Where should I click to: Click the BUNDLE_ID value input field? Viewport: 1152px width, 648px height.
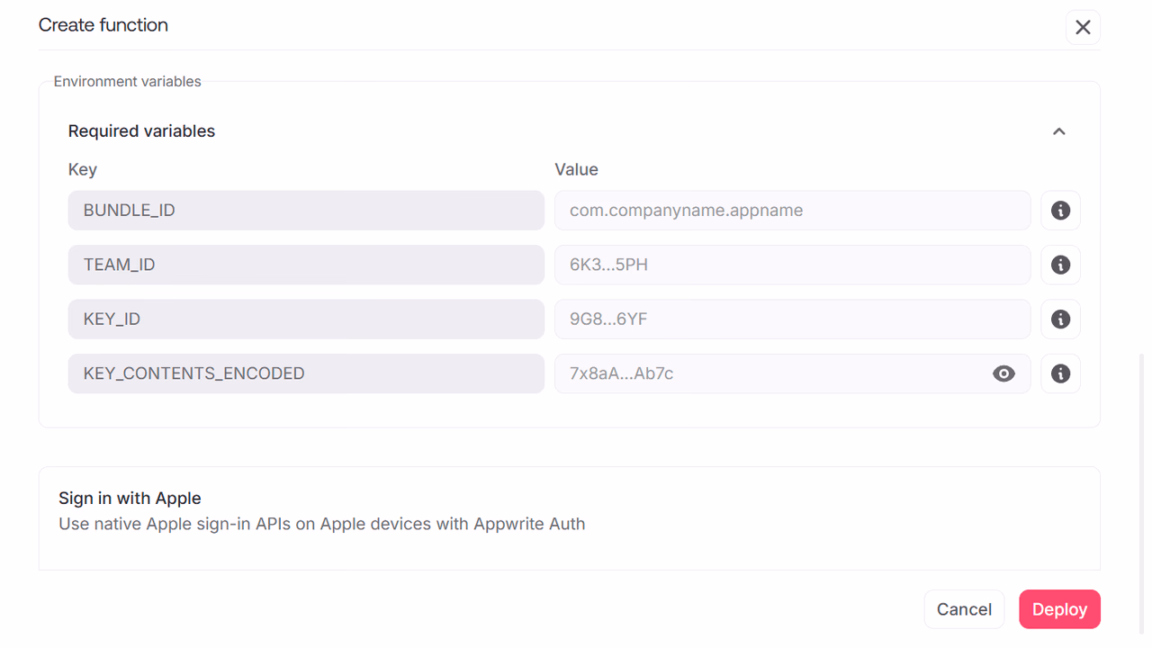(x=792, y=211)
